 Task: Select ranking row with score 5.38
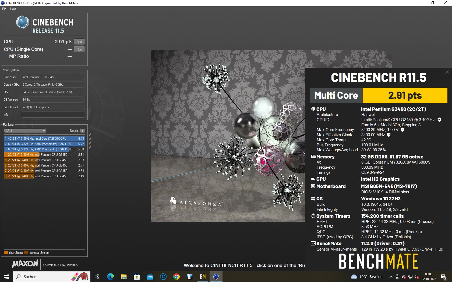point(44,149)
